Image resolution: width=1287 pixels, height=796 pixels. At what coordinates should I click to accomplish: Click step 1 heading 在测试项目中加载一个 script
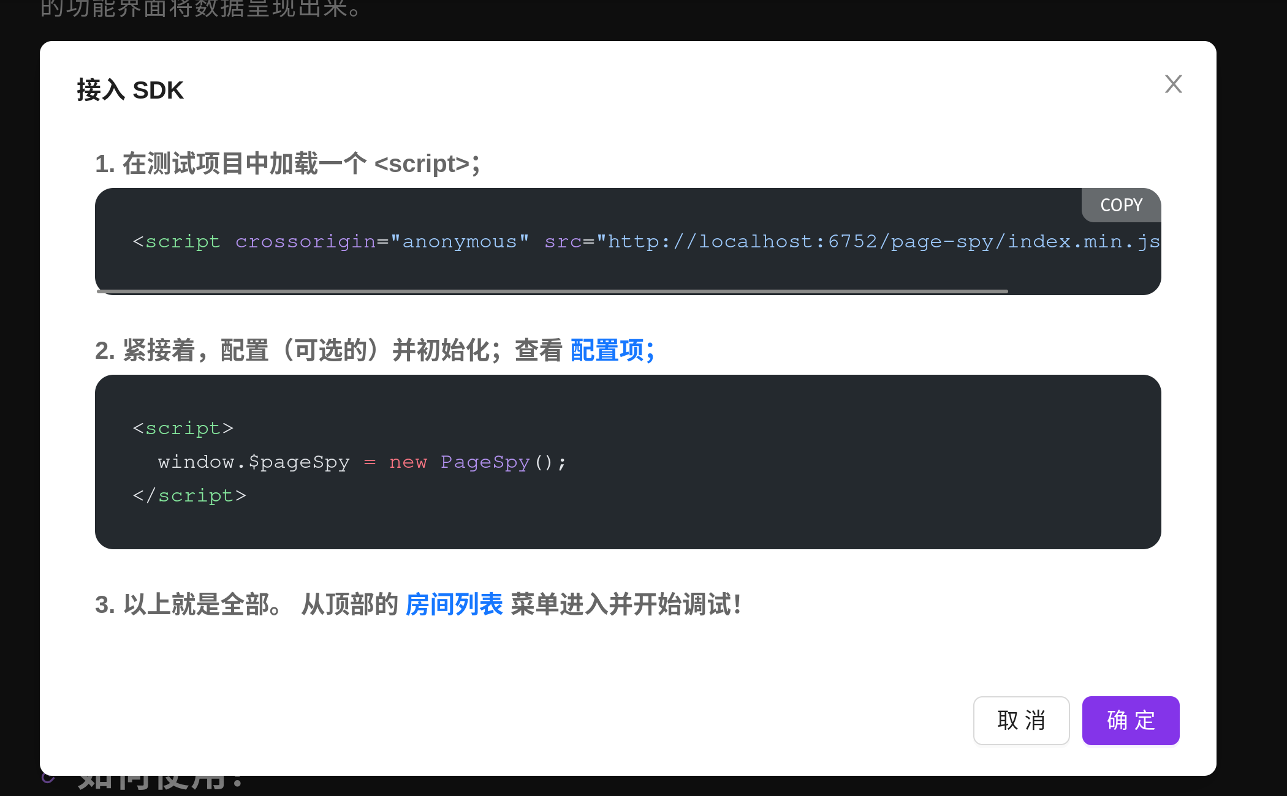[x=287, y=163]
